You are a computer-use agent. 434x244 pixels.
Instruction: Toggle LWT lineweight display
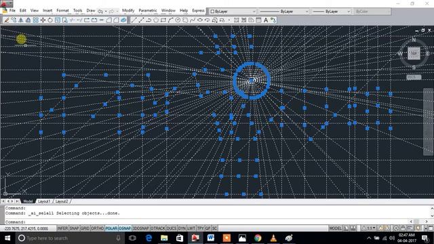click(191, 228)
